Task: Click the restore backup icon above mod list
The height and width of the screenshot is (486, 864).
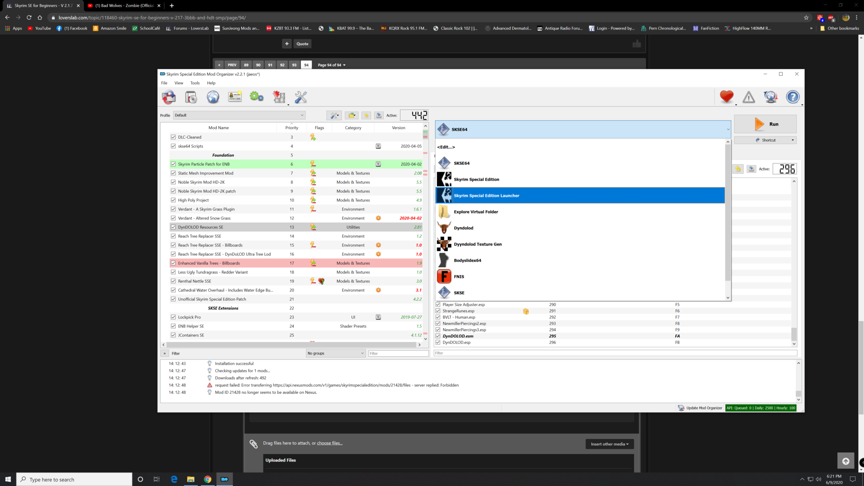Action: [366, 116]
